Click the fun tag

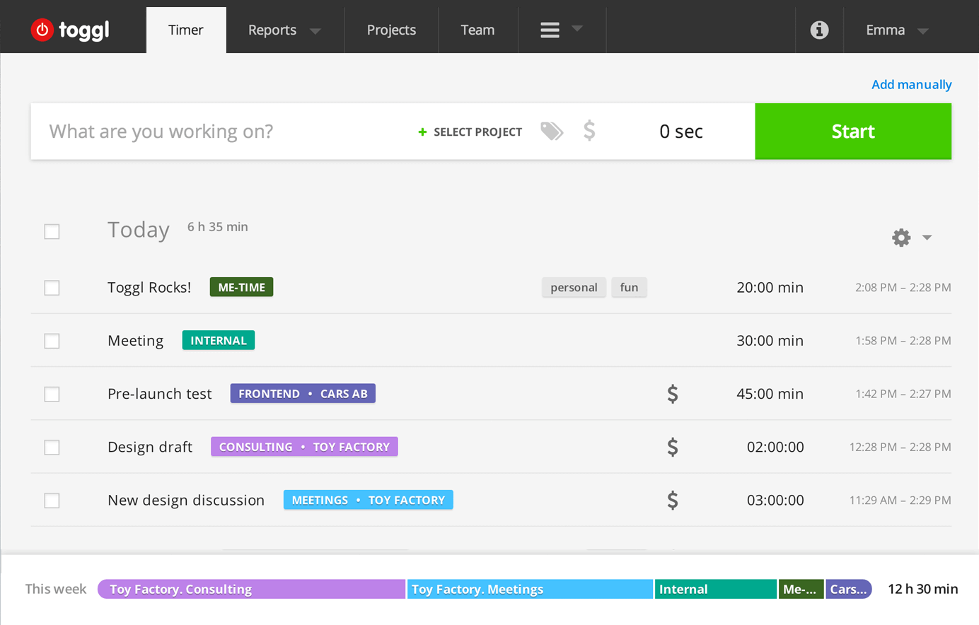(x=629, y=287)
